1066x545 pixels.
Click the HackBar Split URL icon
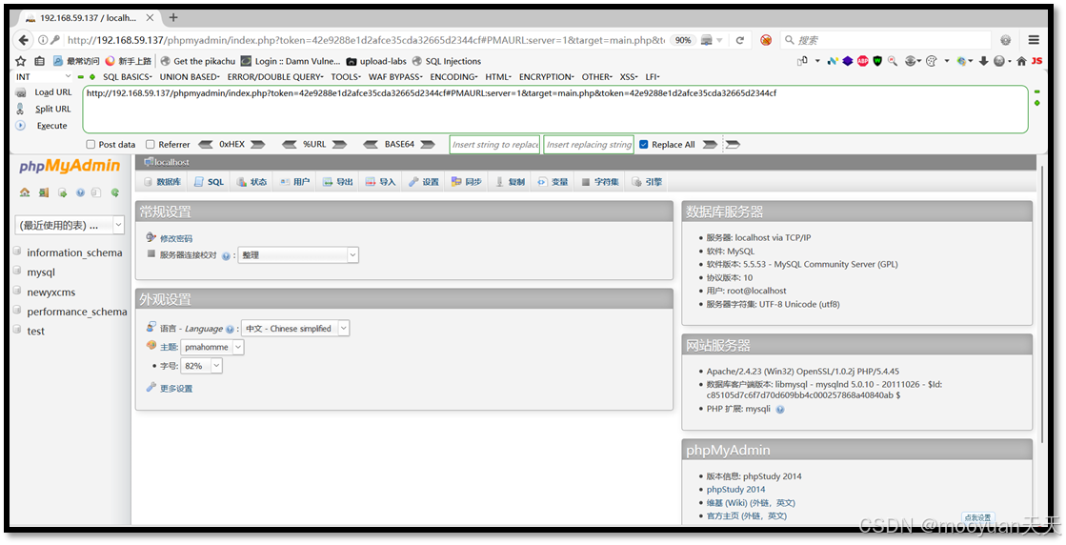21,109
